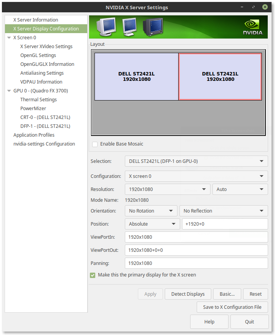Open X Server XVideo Settings
Screen dimensions: 275x335
click(x=46, y=47)
